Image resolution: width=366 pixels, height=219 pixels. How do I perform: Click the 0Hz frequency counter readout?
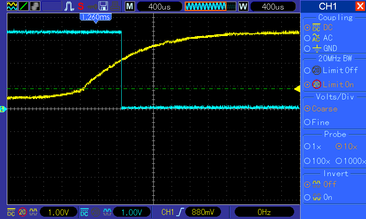coord(264,212)
